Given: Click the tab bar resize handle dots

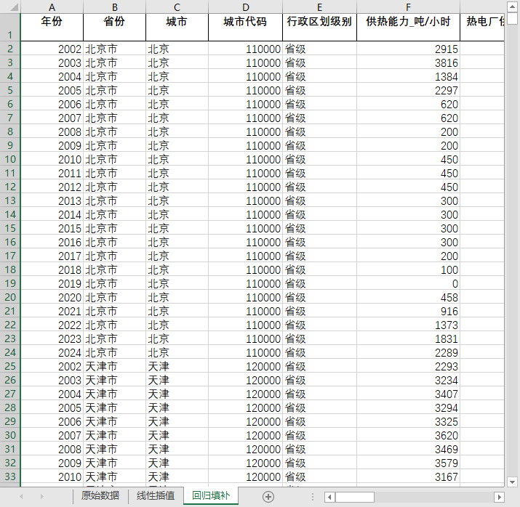Looking at the screenshot, I should tap(313, 496).
